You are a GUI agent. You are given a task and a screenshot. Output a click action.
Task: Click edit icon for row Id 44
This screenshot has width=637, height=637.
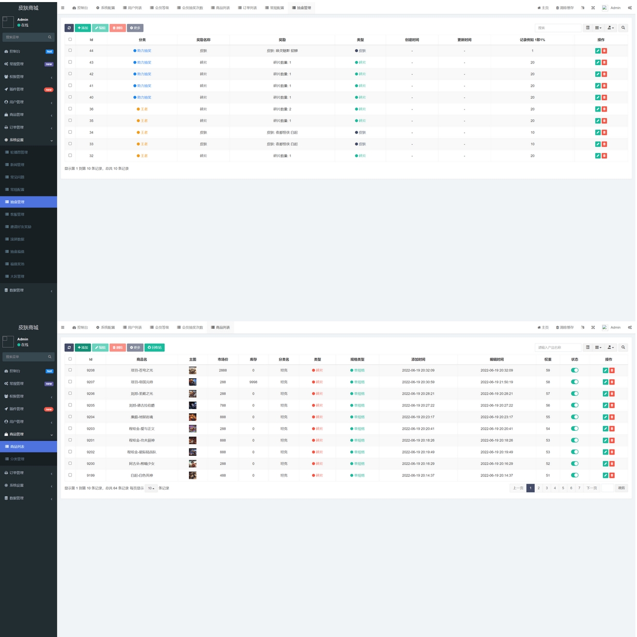tap(598, 51)
